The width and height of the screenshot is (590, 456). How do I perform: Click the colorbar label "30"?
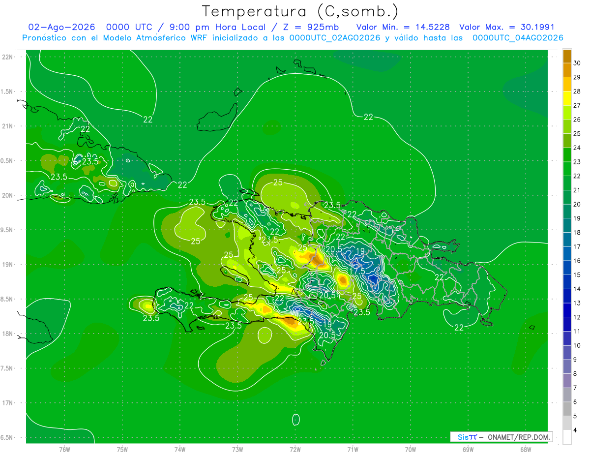coord(577,63)
